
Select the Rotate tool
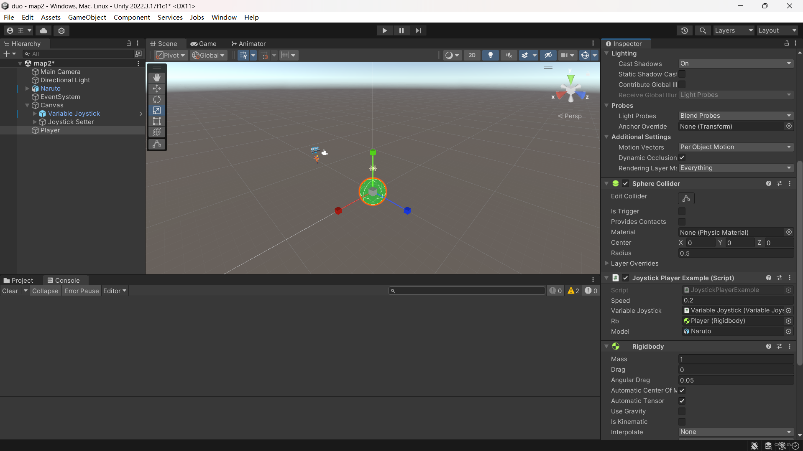pyautogui.click(x=156, y=99)
